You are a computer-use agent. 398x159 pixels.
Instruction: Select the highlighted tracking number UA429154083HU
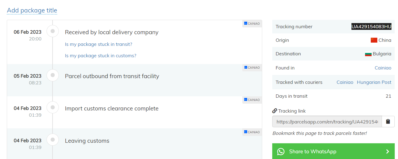[371, 27]
